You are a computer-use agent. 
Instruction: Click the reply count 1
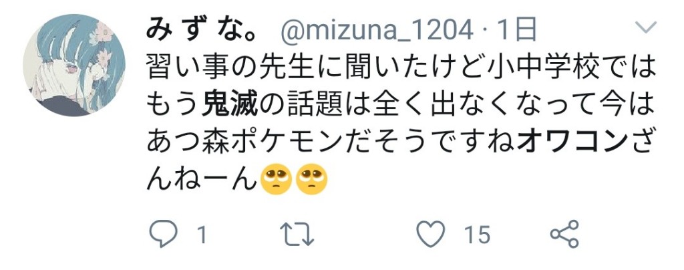pos(201,235)
